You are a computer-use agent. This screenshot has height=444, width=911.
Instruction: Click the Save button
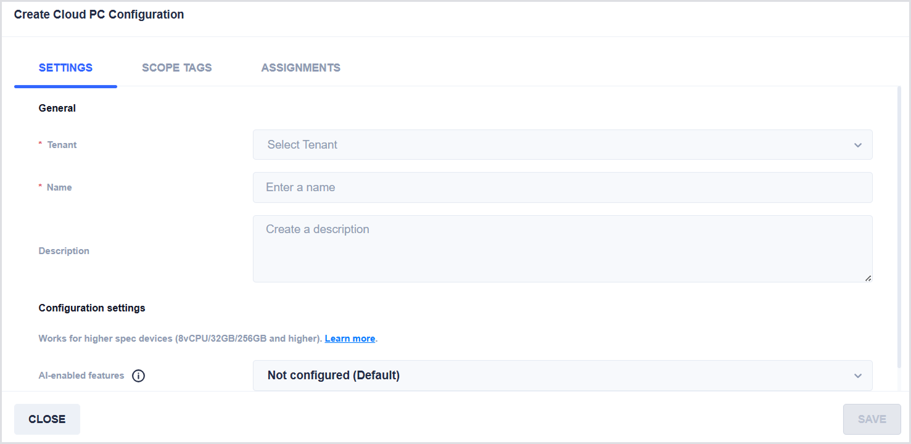pos(872,419)
